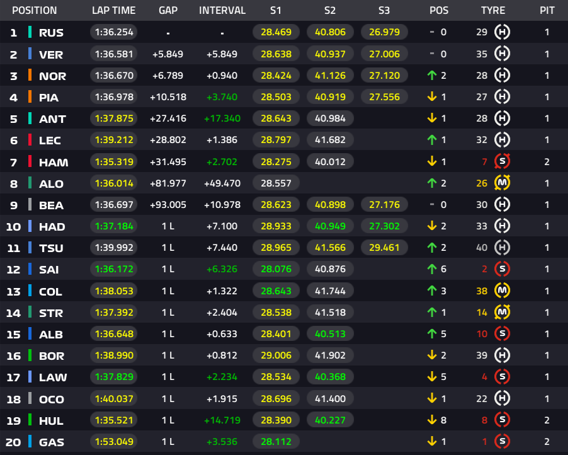Click lap time 1:35.319
This screenshot has width=568, height=455.
click(x=114, y=161)
